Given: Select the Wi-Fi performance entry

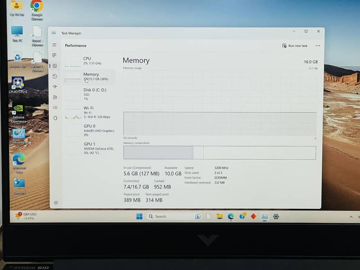Looking at the screenshot, I should coord(90,112).
